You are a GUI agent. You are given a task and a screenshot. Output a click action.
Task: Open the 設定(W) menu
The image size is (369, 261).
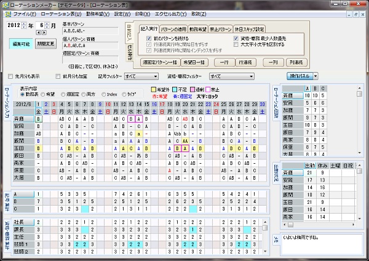[x=122, y=14]
